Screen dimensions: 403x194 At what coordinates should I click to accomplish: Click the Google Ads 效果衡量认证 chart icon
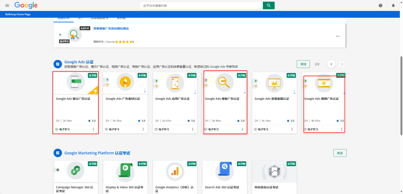(x=274, y=83)
